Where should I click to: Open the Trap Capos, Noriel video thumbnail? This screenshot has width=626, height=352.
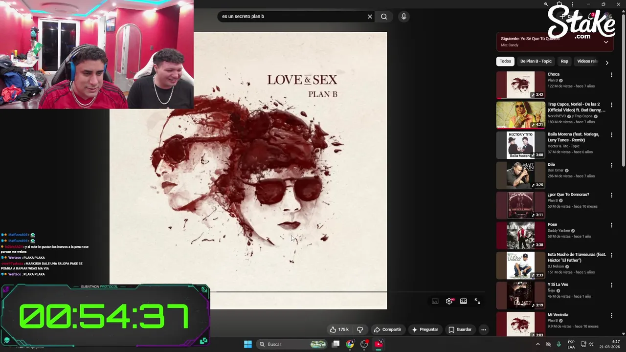tap(520, 115)
